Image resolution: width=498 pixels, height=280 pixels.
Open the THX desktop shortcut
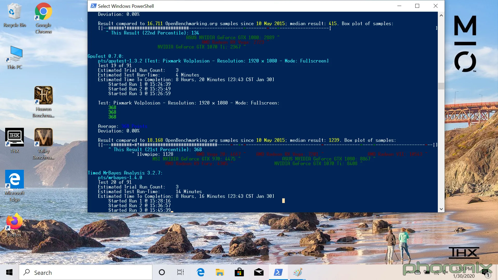pos(14,137)
